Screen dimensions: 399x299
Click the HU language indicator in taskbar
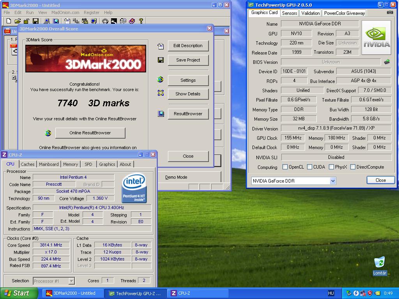click(x=331, y=293)
